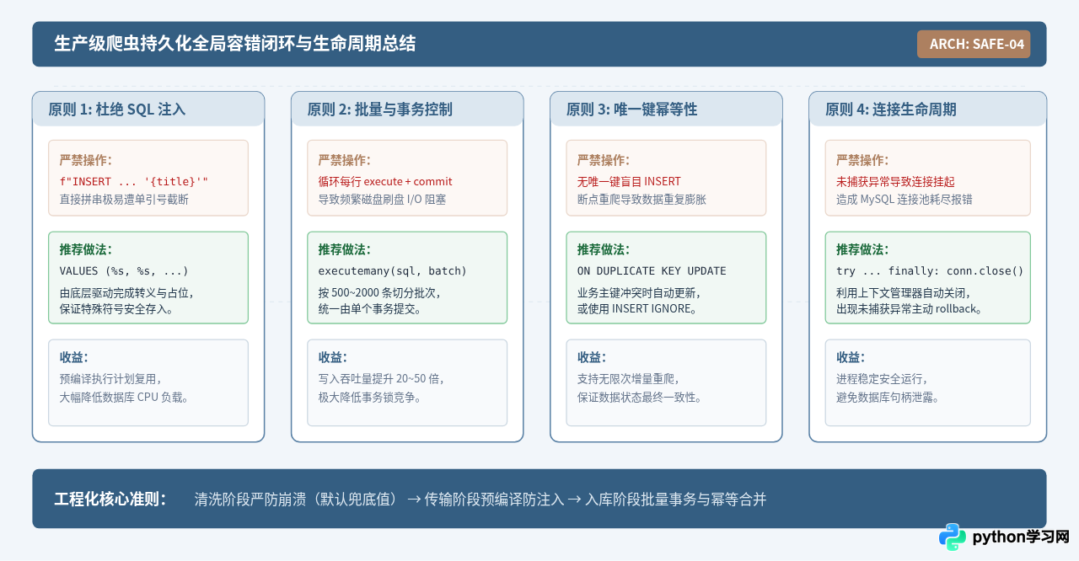Click '严禁操作:' in the 原则 4 card
Screen dimensions: 1079x561
pyautogui.click(x=862, y=160)
